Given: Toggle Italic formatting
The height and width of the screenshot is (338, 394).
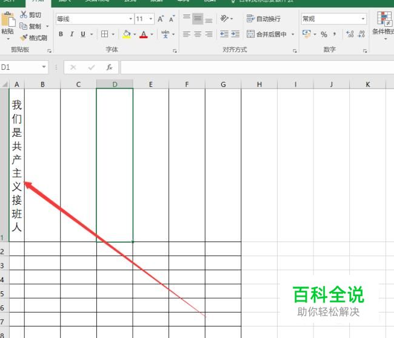Looking at the screenshot, I should [72, 34].
